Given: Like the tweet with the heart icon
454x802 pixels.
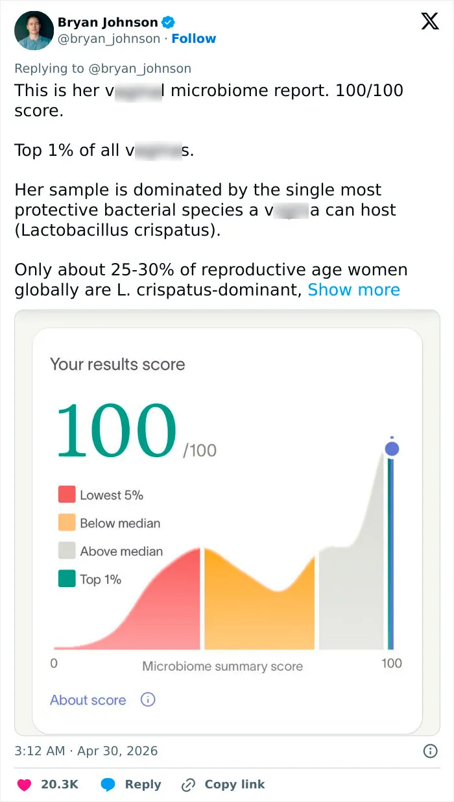Looking at the screenshot, I should pos(24,784).
